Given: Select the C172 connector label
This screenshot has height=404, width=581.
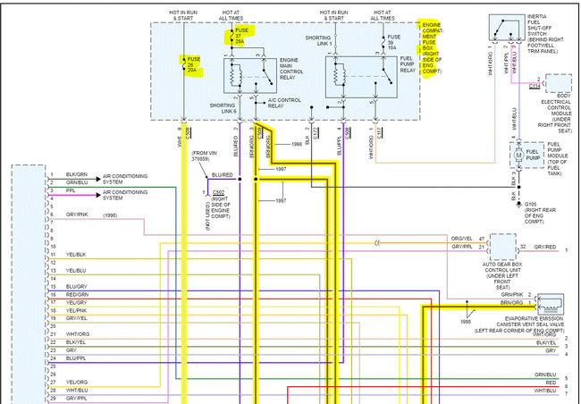Looking at the screenshot, I should pyautogui.click(x=316, y=133).
